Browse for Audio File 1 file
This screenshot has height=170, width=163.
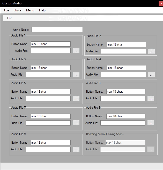(x=76, y=51)
